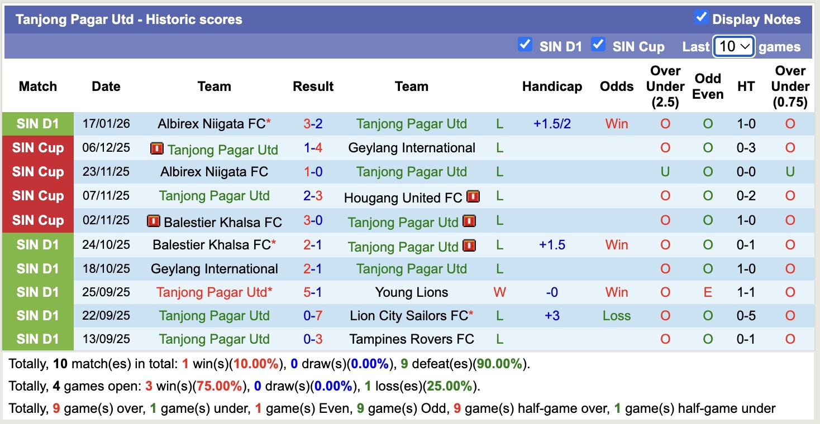
Task: Click the SIN D1 badge for 17/01/26 match
Action: click(37, 124)
